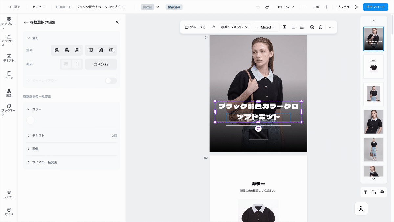Image resolution: width=394 pixels, height=222 pixels.
Task: Open the アップロード (Upload) sidebar panel
Action: click(9, 41)
